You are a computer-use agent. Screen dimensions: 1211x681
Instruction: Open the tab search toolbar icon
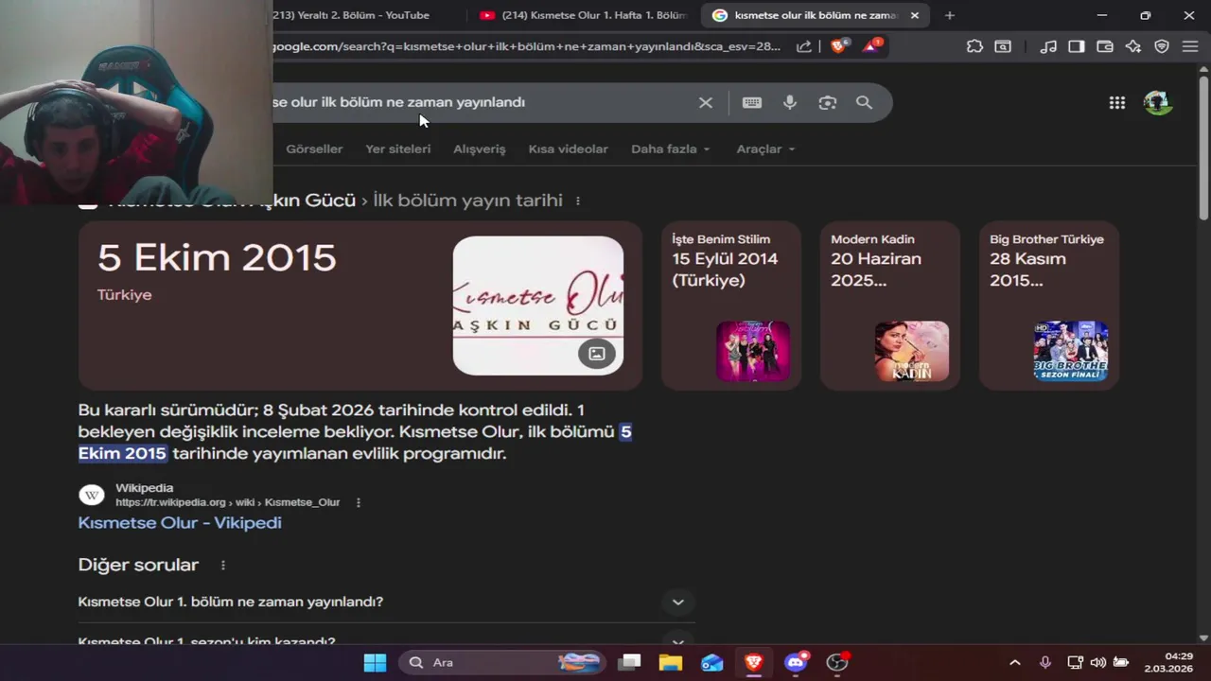point(1003,46)
